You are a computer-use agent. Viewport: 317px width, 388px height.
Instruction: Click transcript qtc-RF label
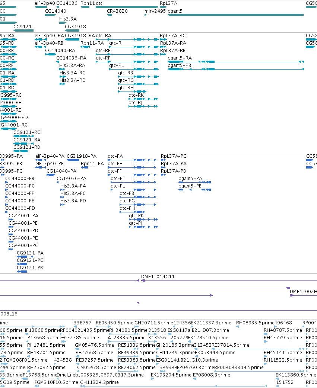coord(103,58)
